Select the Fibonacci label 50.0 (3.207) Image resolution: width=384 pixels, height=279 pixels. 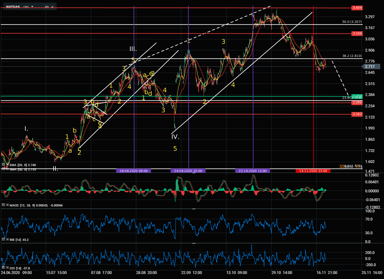click(x=352, y=22)
